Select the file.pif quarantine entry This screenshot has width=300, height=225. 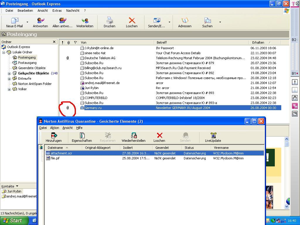[x=155, y=158]
